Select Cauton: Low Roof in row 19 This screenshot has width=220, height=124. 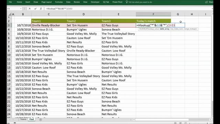pyautogui.click(x=84, y=93)
